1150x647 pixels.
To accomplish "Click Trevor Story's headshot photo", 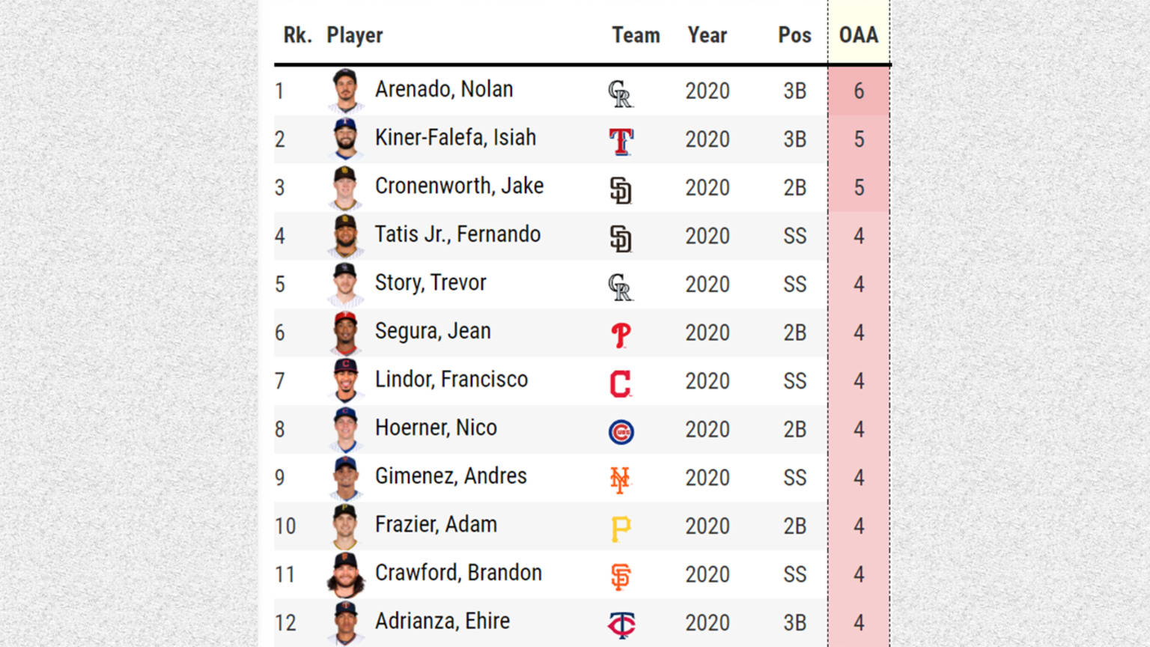I will (x=346, y=284).
